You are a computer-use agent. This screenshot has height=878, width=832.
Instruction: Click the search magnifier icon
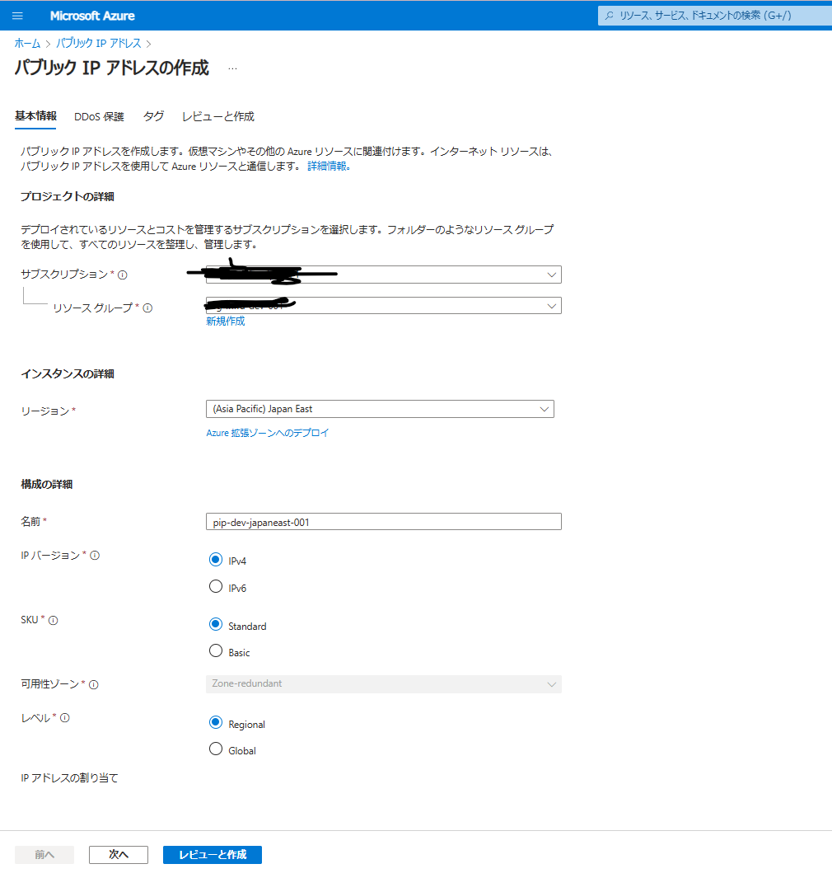(610, 16)
